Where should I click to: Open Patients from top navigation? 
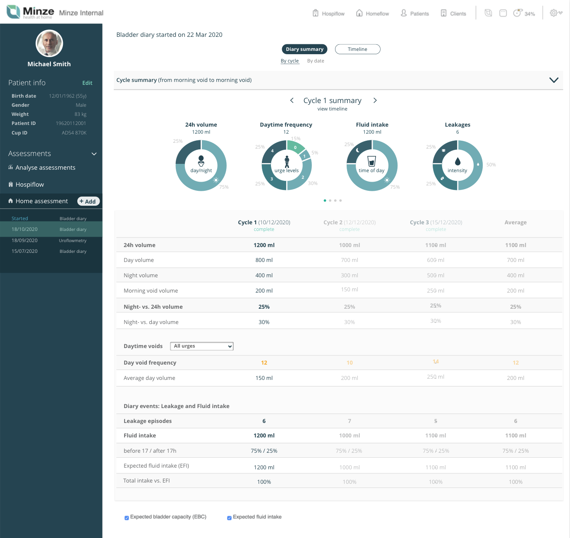click(415, 13)
